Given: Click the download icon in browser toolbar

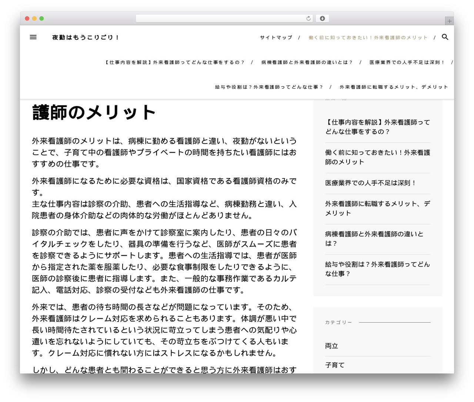Looking at the screenshot, I should click(323, 19).
